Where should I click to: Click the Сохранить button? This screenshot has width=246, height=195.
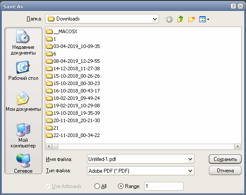225,159
